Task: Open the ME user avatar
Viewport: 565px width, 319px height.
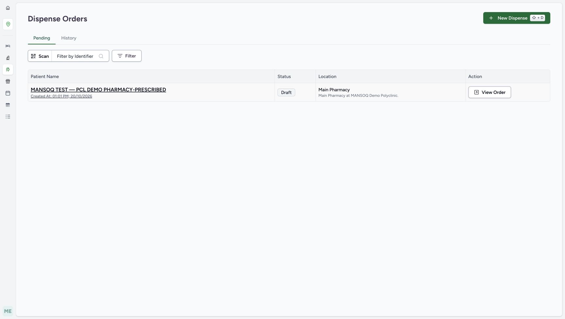Action: (x=8, y=311)
